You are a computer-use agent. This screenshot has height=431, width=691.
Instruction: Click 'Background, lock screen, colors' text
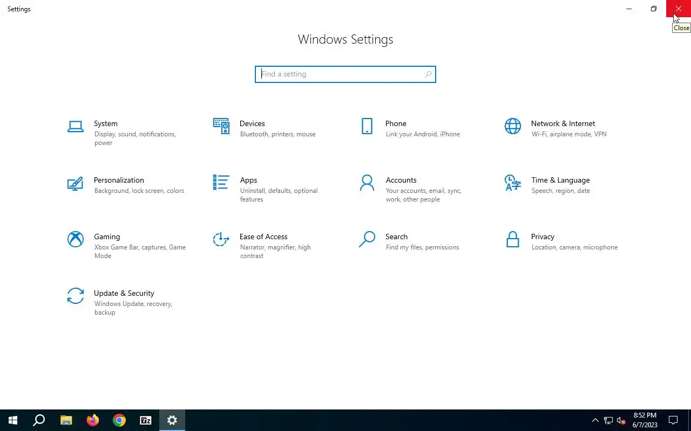pyautogui.click(x=139, y=191)
